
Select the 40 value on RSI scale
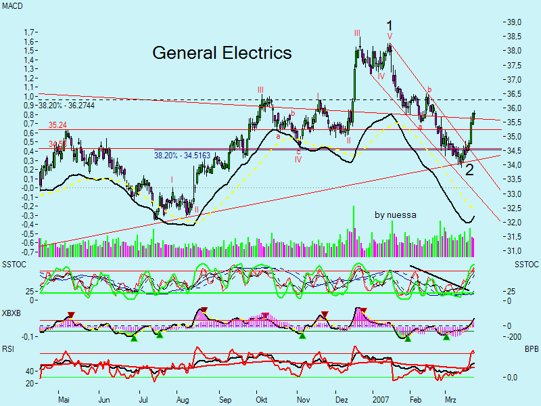(x=29, y=371)
